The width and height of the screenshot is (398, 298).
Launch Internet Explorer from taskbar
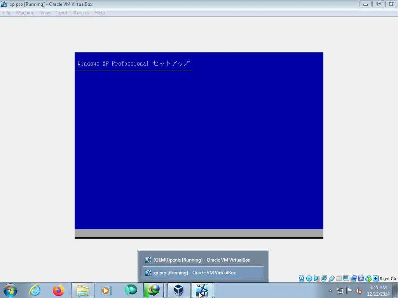35,290
